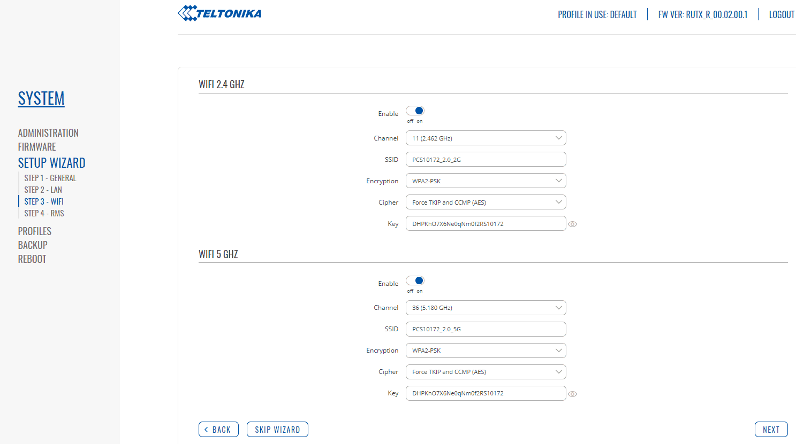
Task: Click the 2.4 GHz SSID field
Action: tap(486, 160)
